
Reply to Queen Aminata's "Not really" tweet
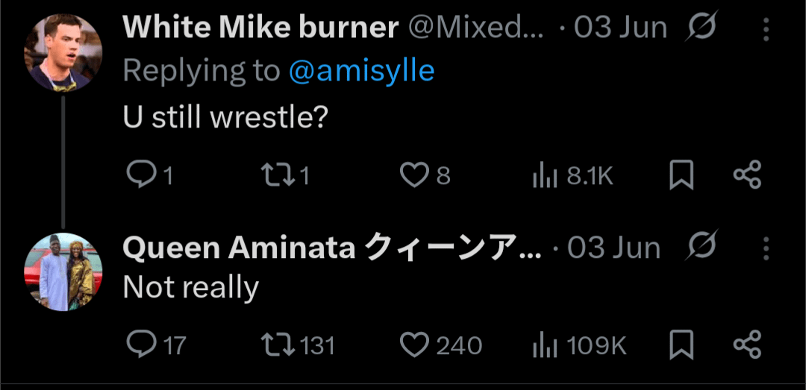coord(140,345)
